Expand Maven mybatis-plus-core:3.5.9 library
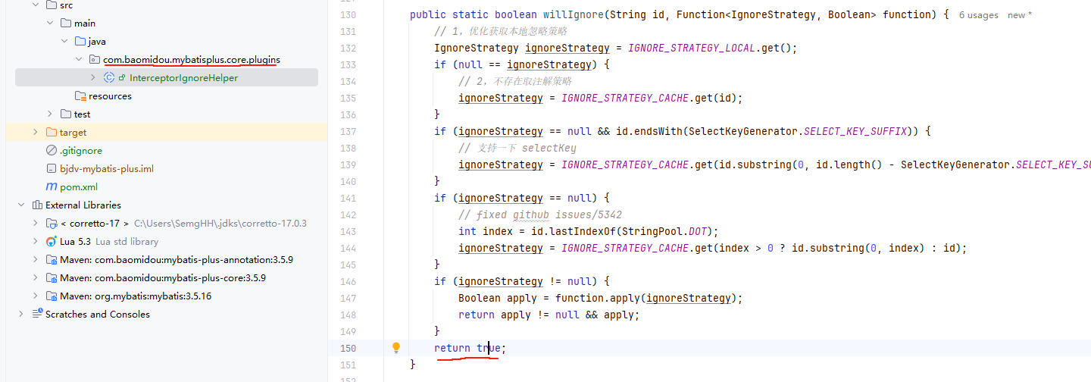Image resolution: width=1091 pixels, height=382 pixels. pos(35,277)
